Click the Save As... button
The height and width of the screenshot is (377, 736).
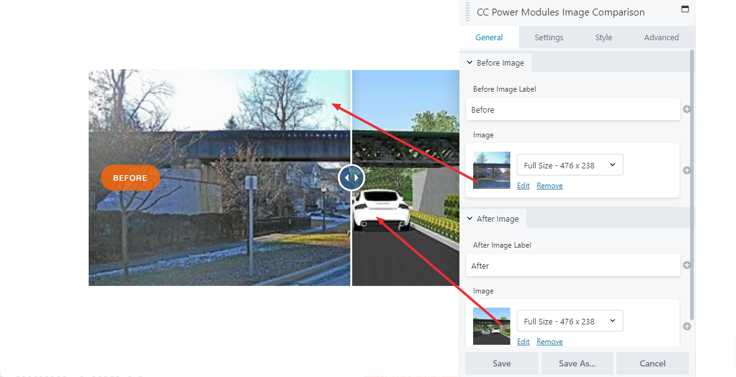click(x=577, y=363)
